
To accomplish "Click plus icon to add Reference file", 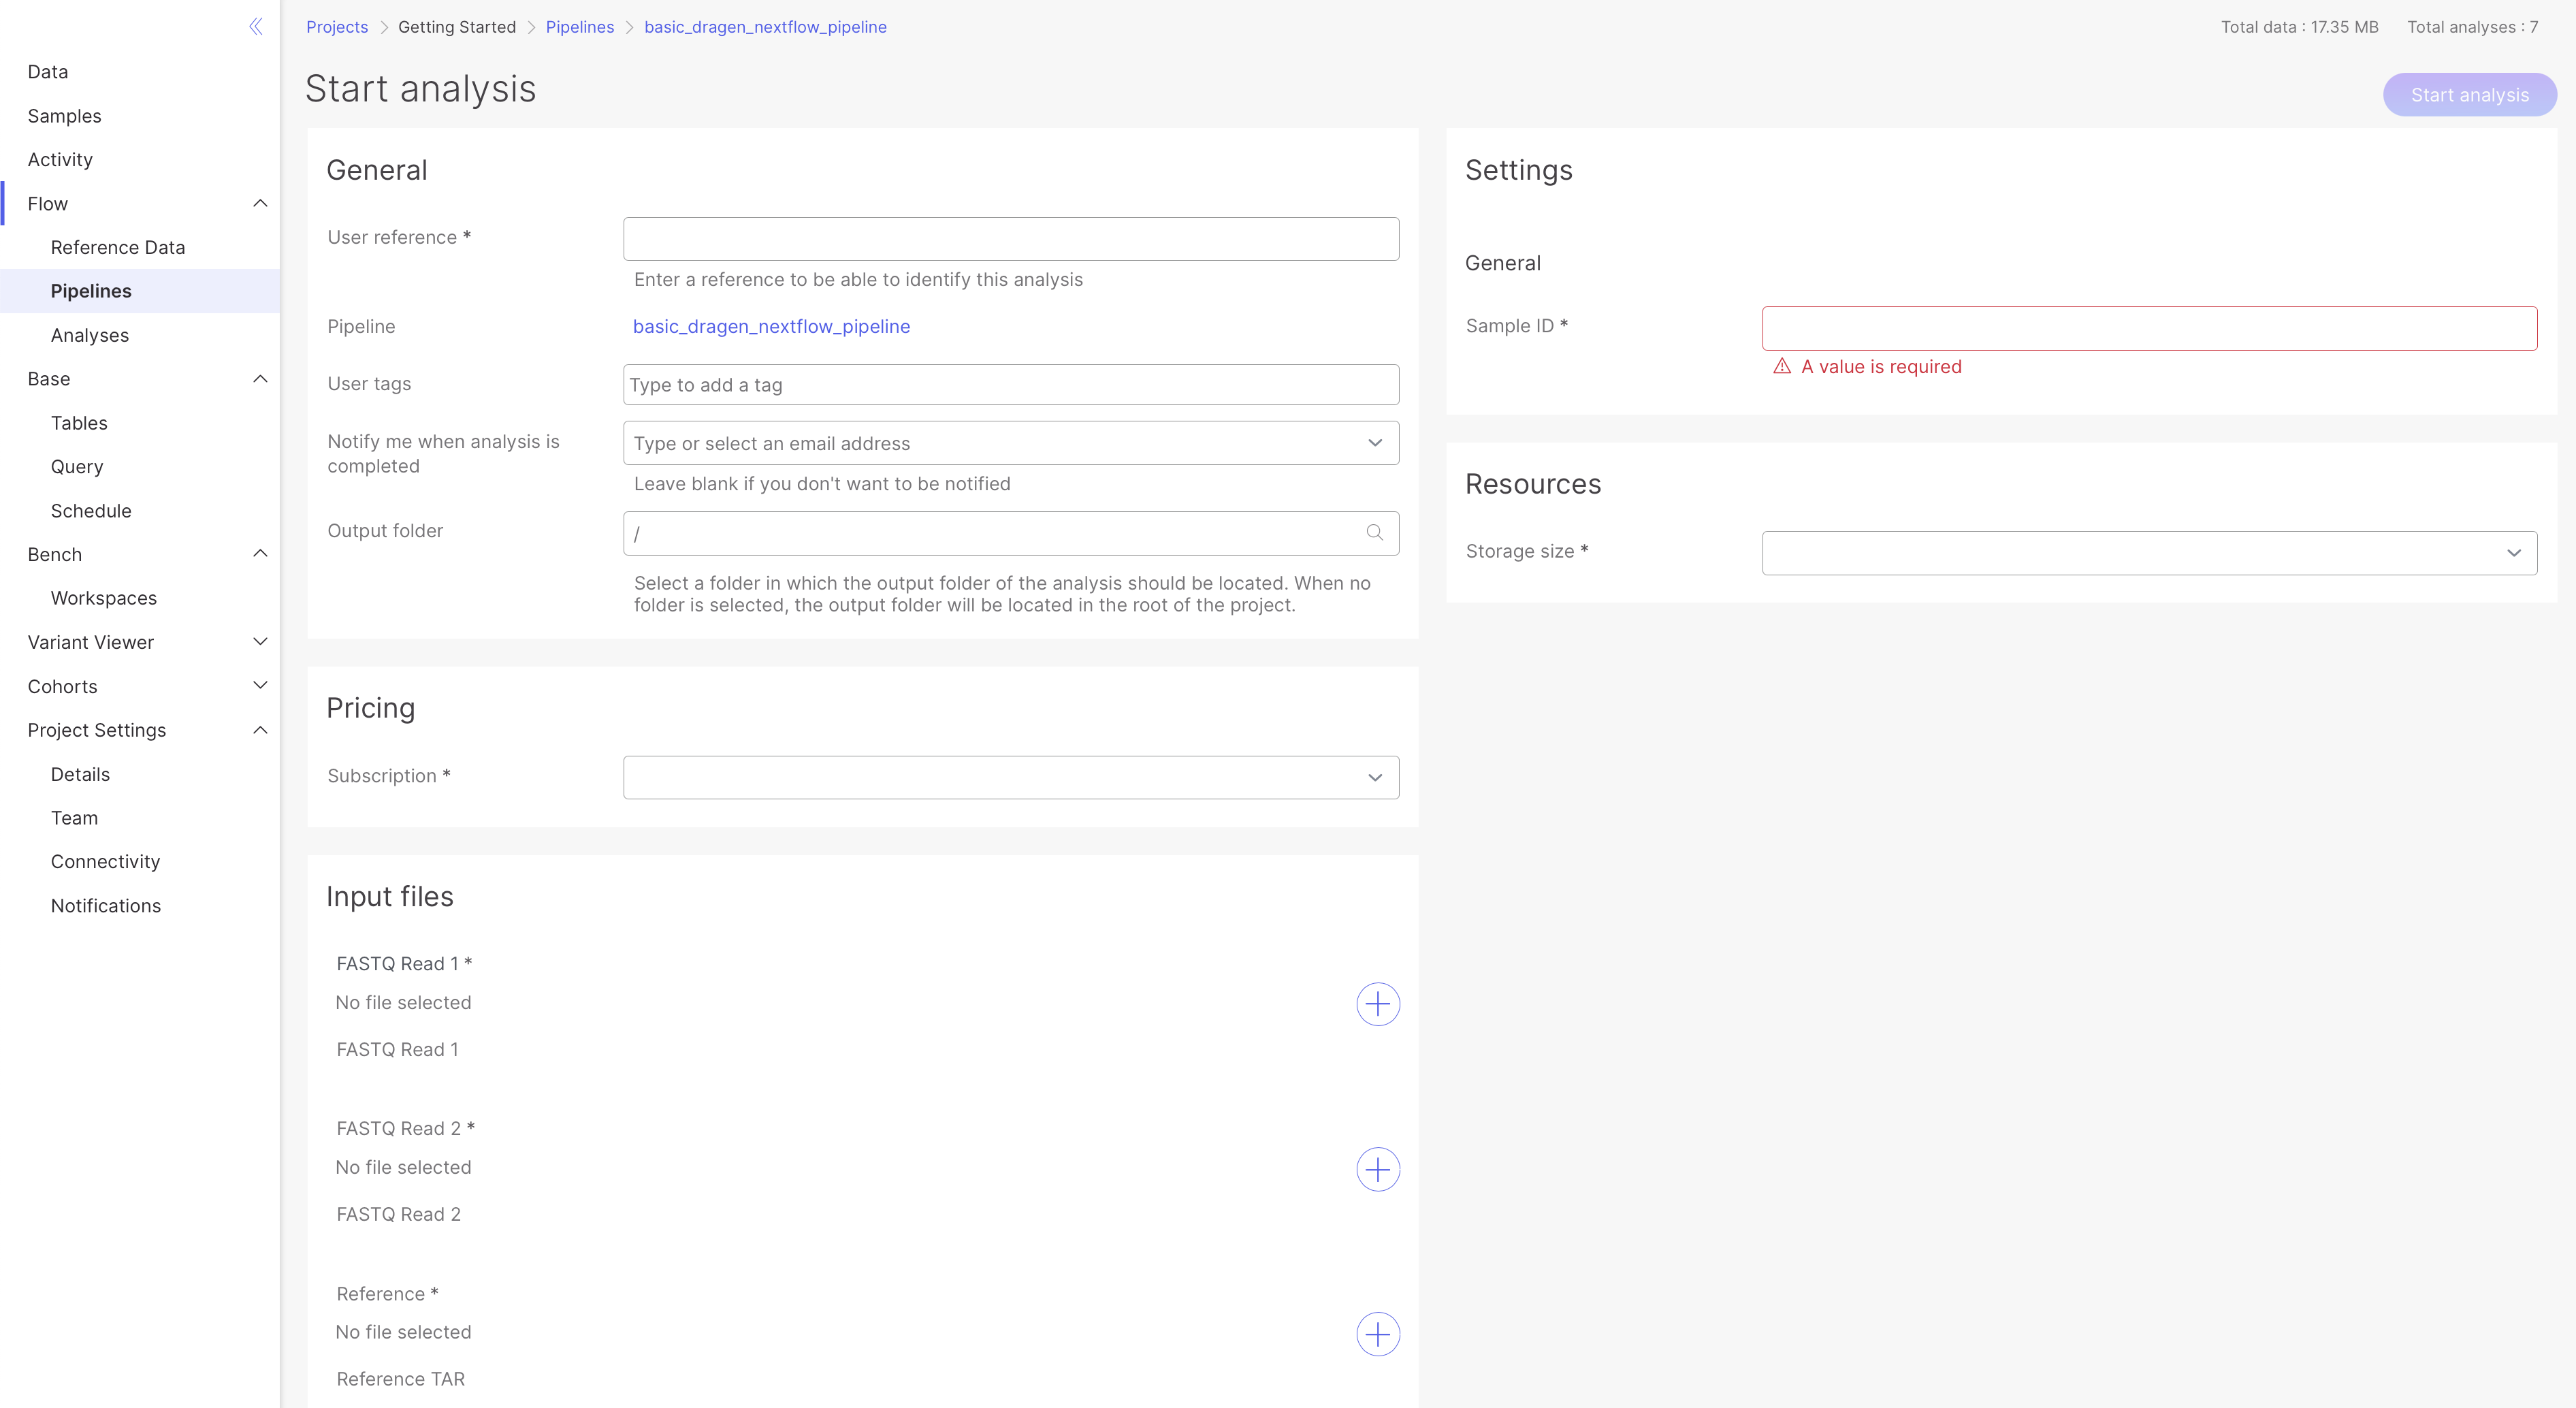I will pos(1377,1334).
